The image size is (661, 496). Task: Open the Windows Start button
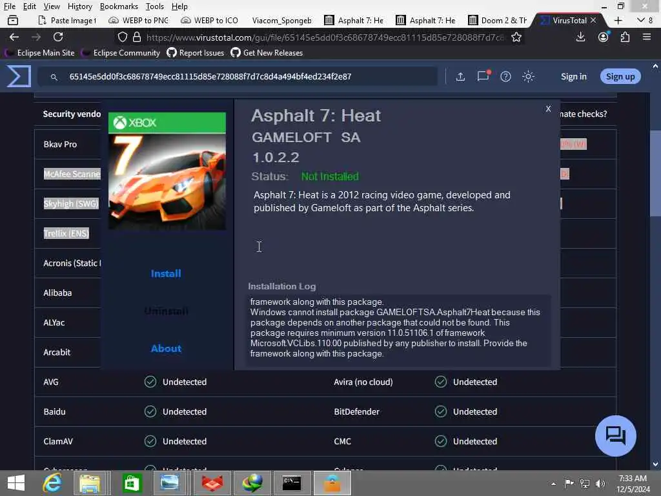coord(16,483)
